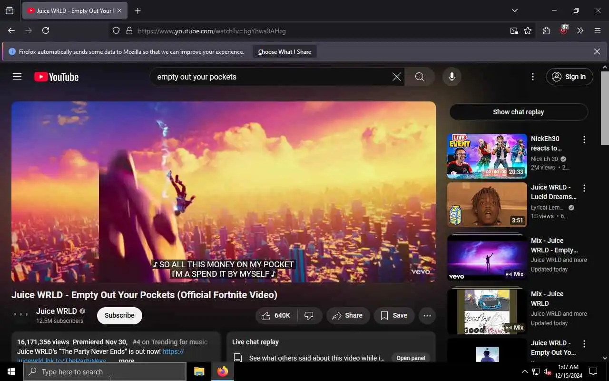This screenshot has height=381, width=609.
Task: Open panel for live chat replay
Action: (x=411, y=358)
